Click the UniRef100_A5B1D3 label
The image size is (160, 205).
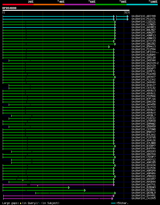(143, 176)
